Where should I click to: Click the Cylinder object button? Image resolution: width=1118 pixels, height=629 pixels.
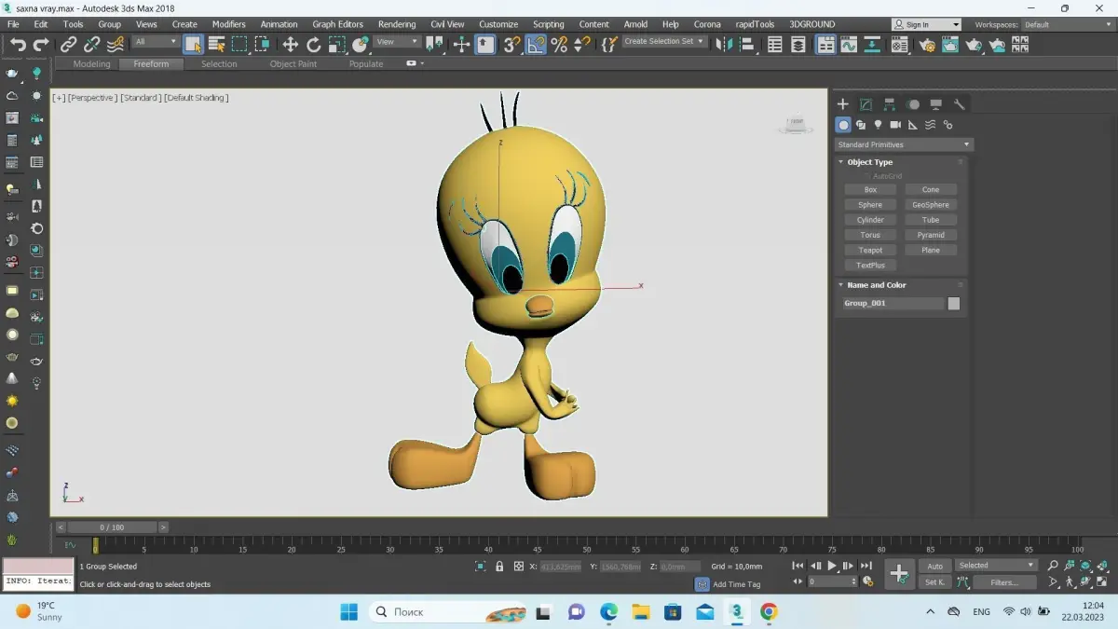click(870, 220)
